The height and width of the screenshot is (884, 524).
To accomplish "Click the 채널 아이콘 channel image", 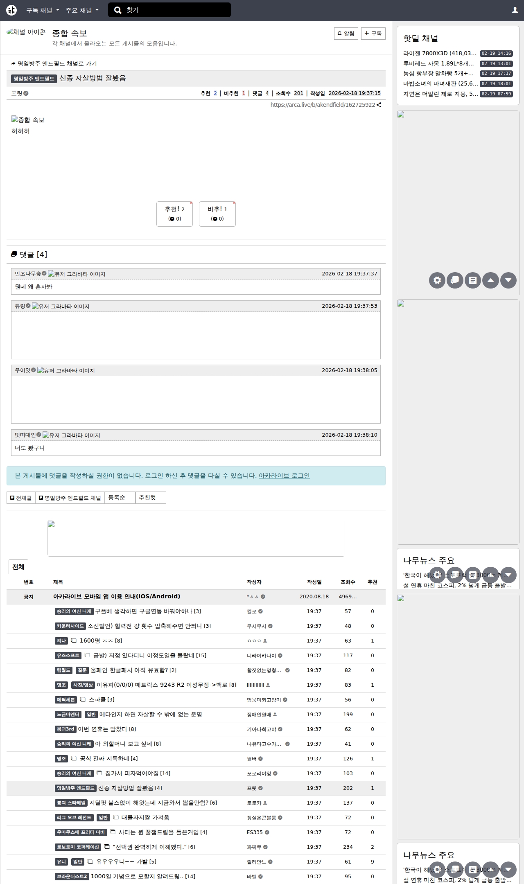I will tap(26, 32).
